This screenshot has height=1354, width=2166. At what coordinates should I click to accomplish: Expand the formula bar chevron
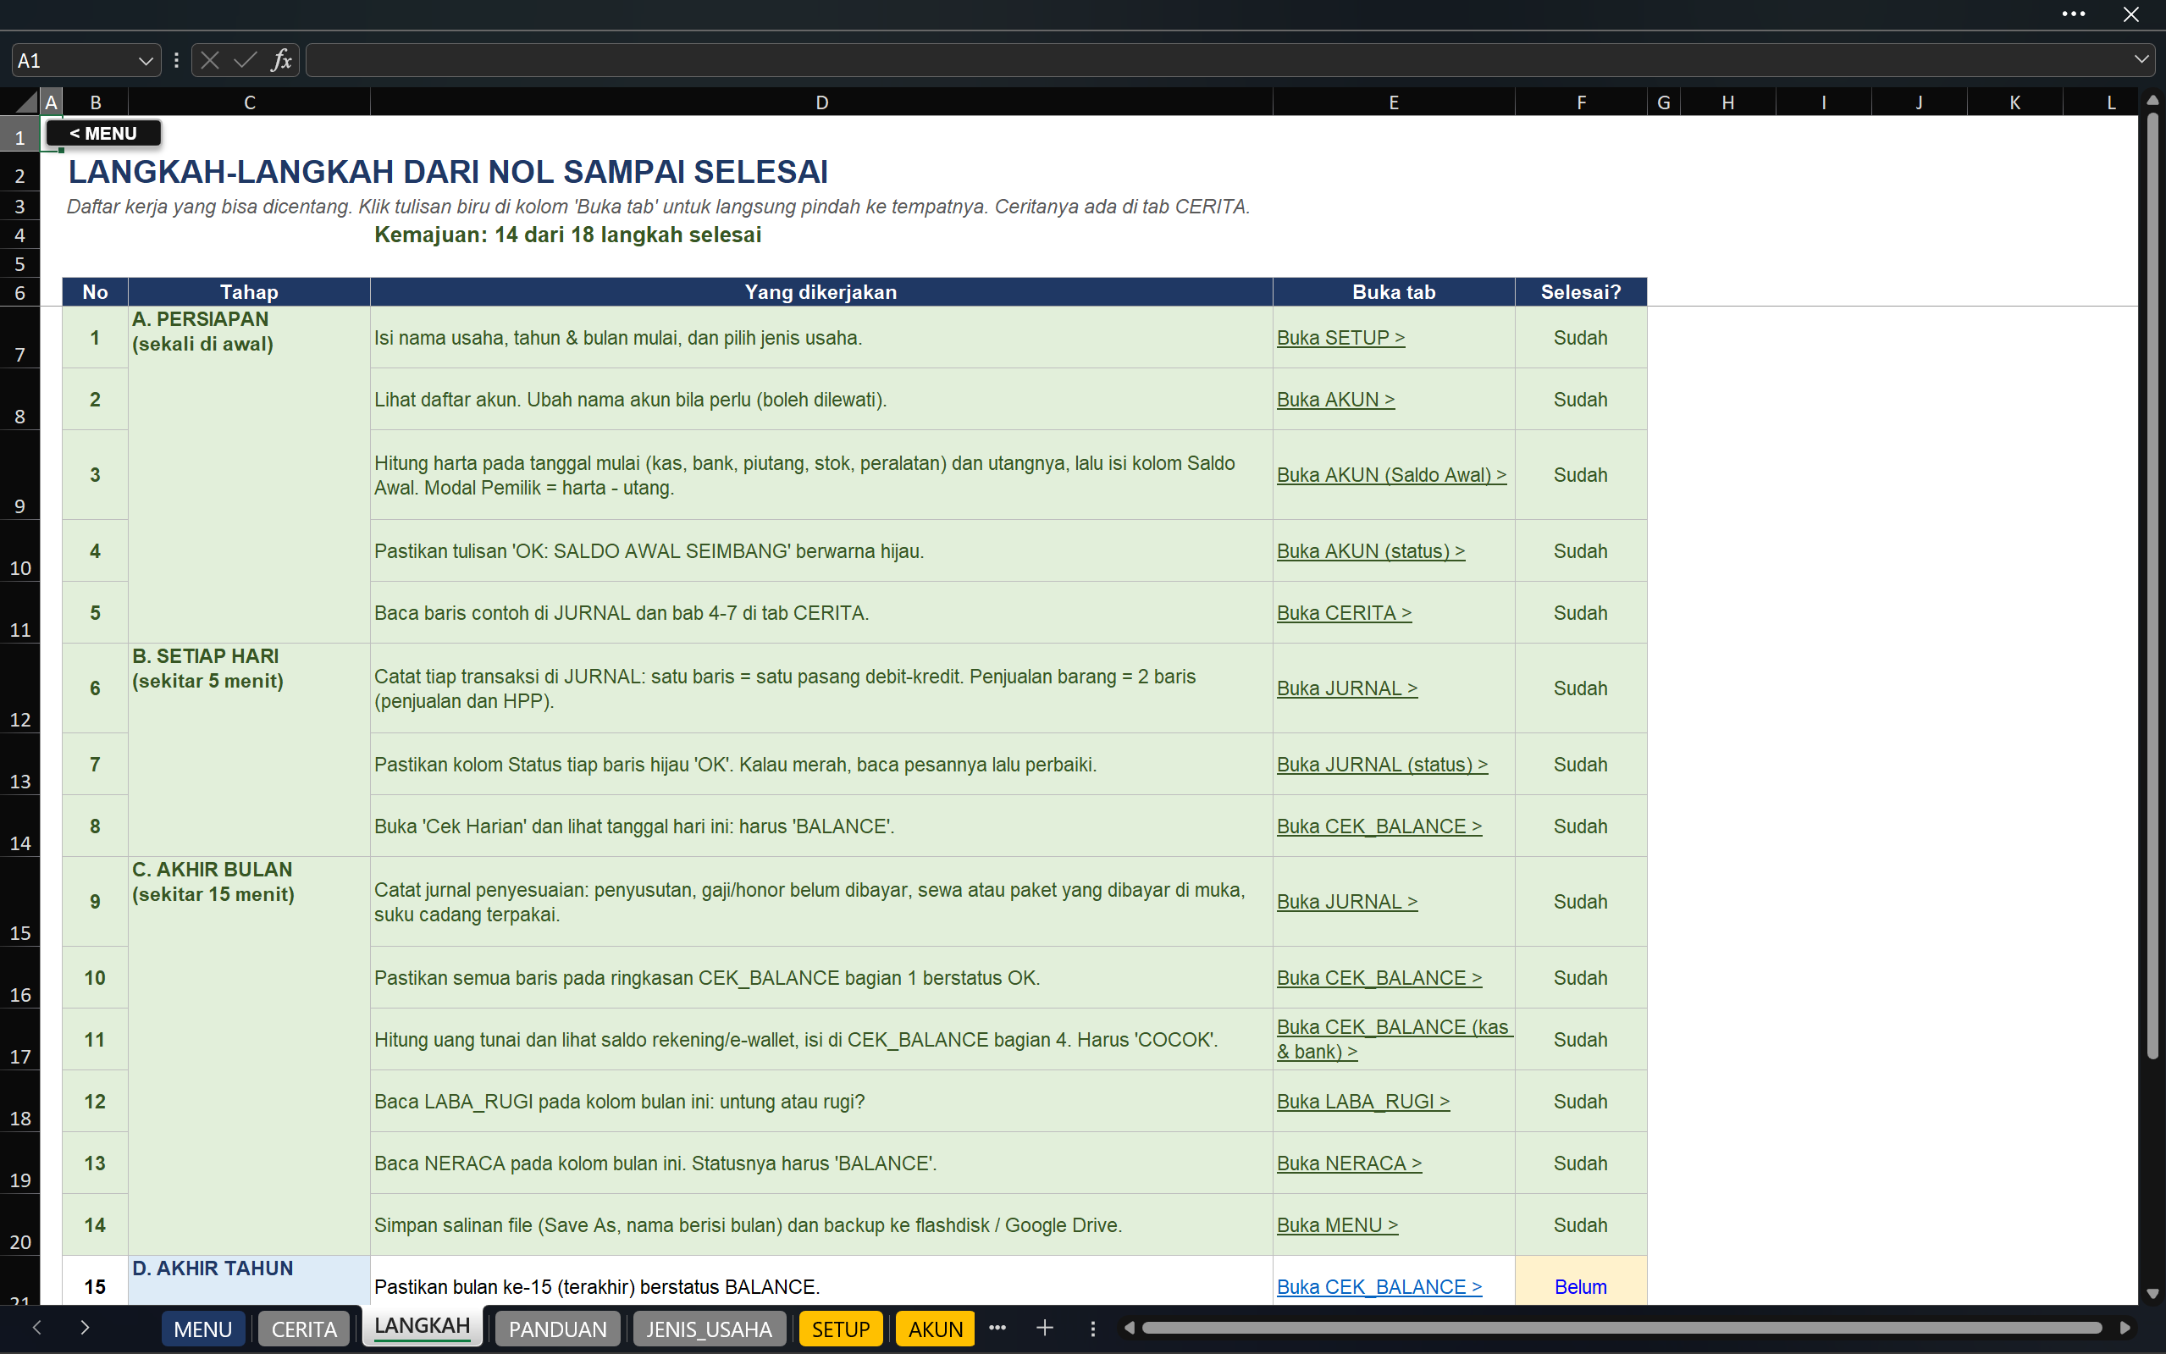(x=2141, y=60)
